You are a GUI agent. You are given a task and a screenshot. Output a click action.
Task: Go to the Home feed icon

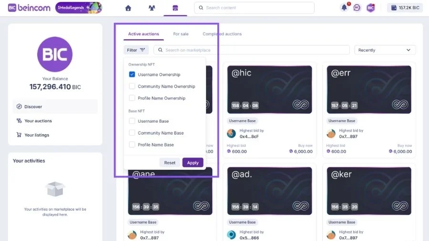click(x=128, y=8)
